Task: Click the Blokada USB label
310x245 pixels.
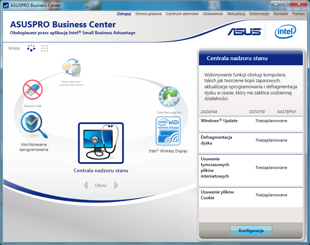Action: tap(32, 106)
